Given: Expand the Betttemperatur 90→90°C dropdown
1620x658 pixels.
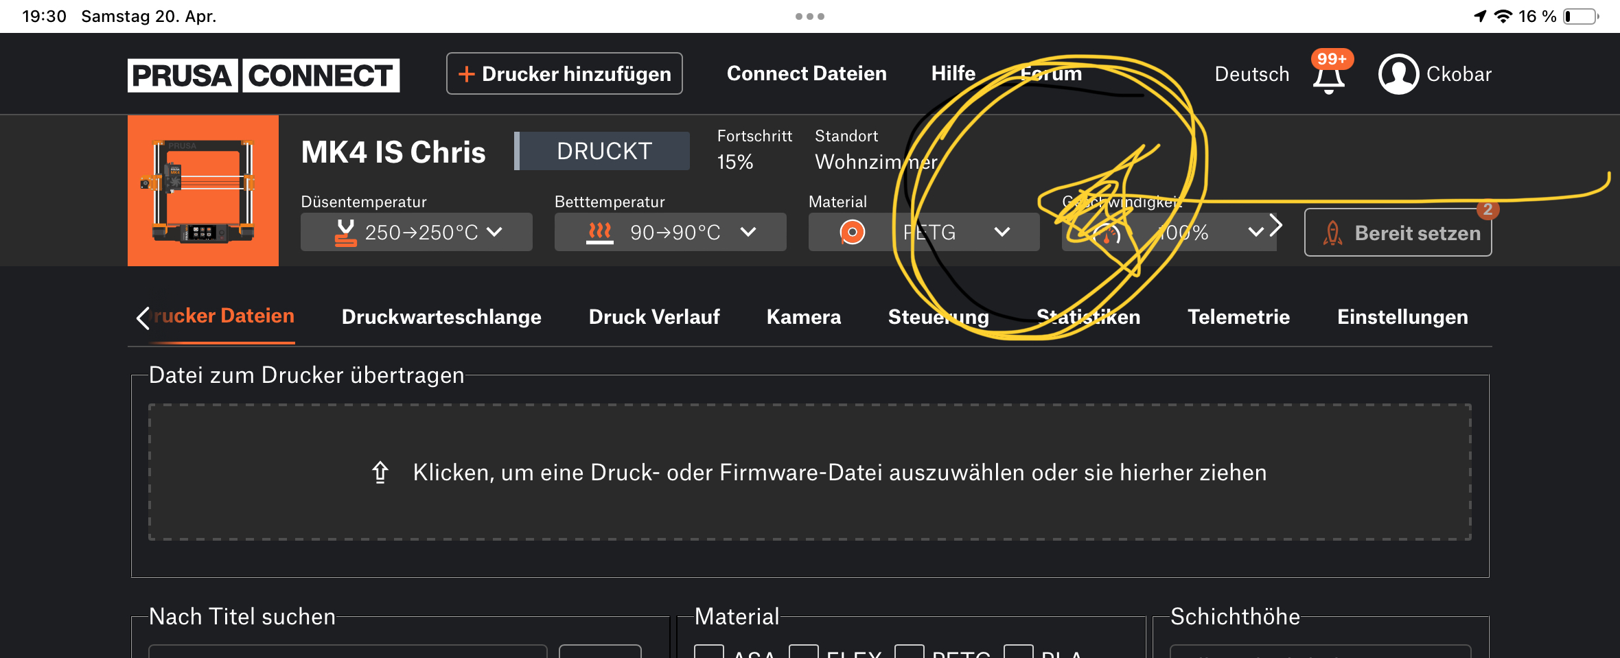Looking at the screenshot, I should [671, 232].
